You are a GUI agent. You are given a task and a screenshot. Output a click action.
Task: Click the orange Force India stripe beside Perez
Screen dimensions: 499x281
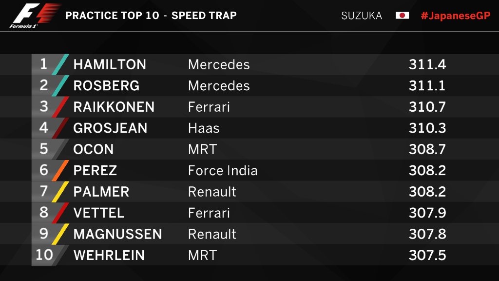(61, 170)
